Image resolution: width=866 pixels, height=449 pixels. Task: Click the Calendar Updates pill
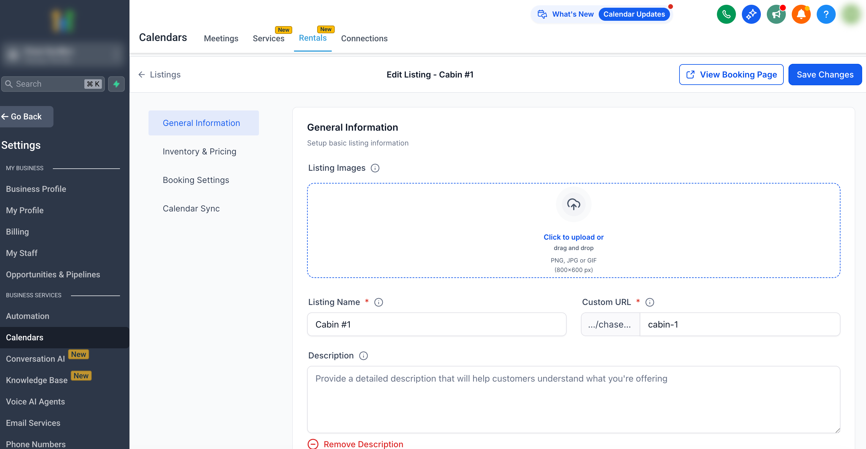point(634,14)
